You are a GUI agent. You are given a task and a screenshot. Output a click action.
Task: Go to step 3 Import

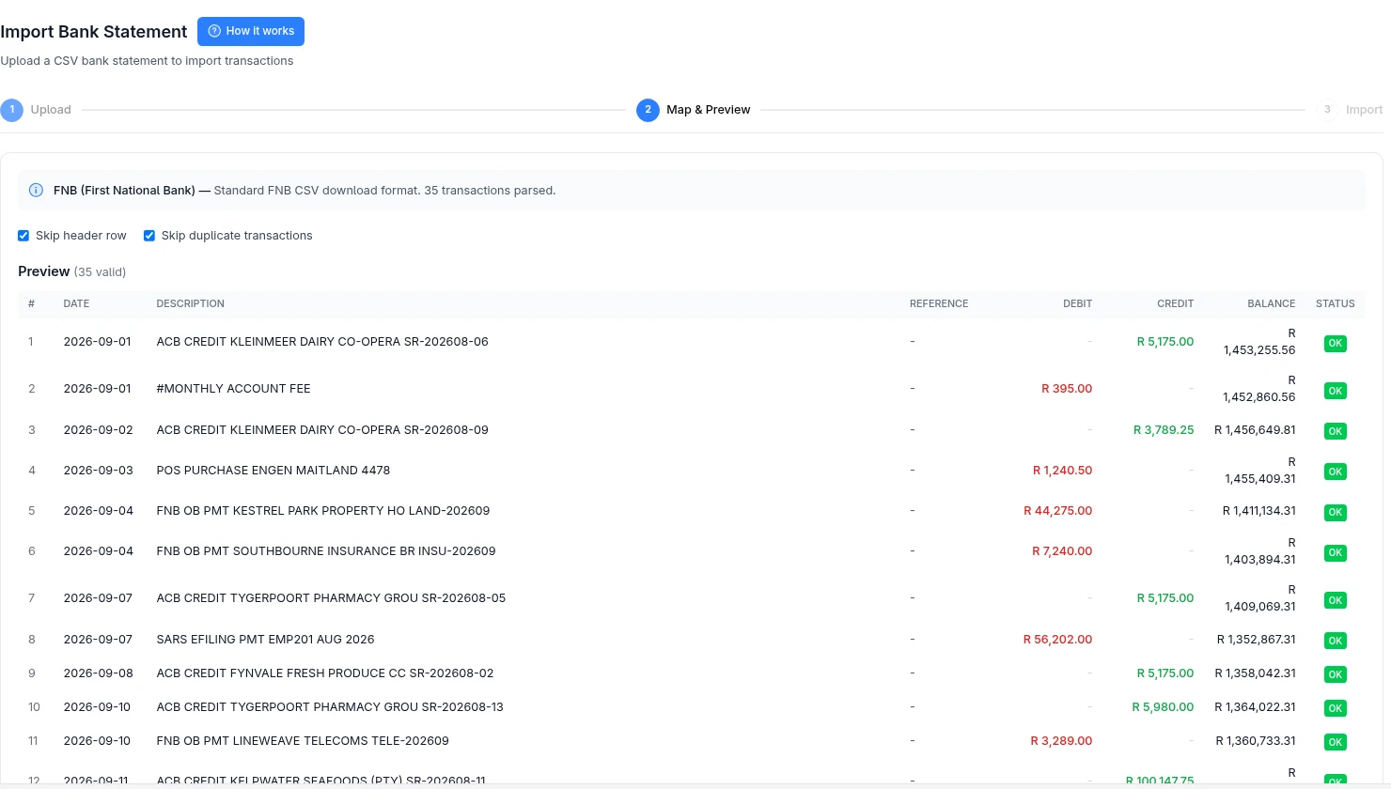pyautogui.click(x=1350, y=110)
